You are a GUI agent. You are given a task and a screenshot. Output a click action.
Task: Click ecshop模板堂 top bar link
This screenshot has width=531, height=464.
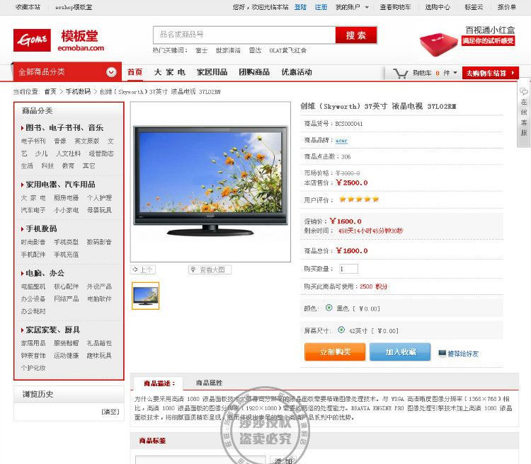[74, 7]
